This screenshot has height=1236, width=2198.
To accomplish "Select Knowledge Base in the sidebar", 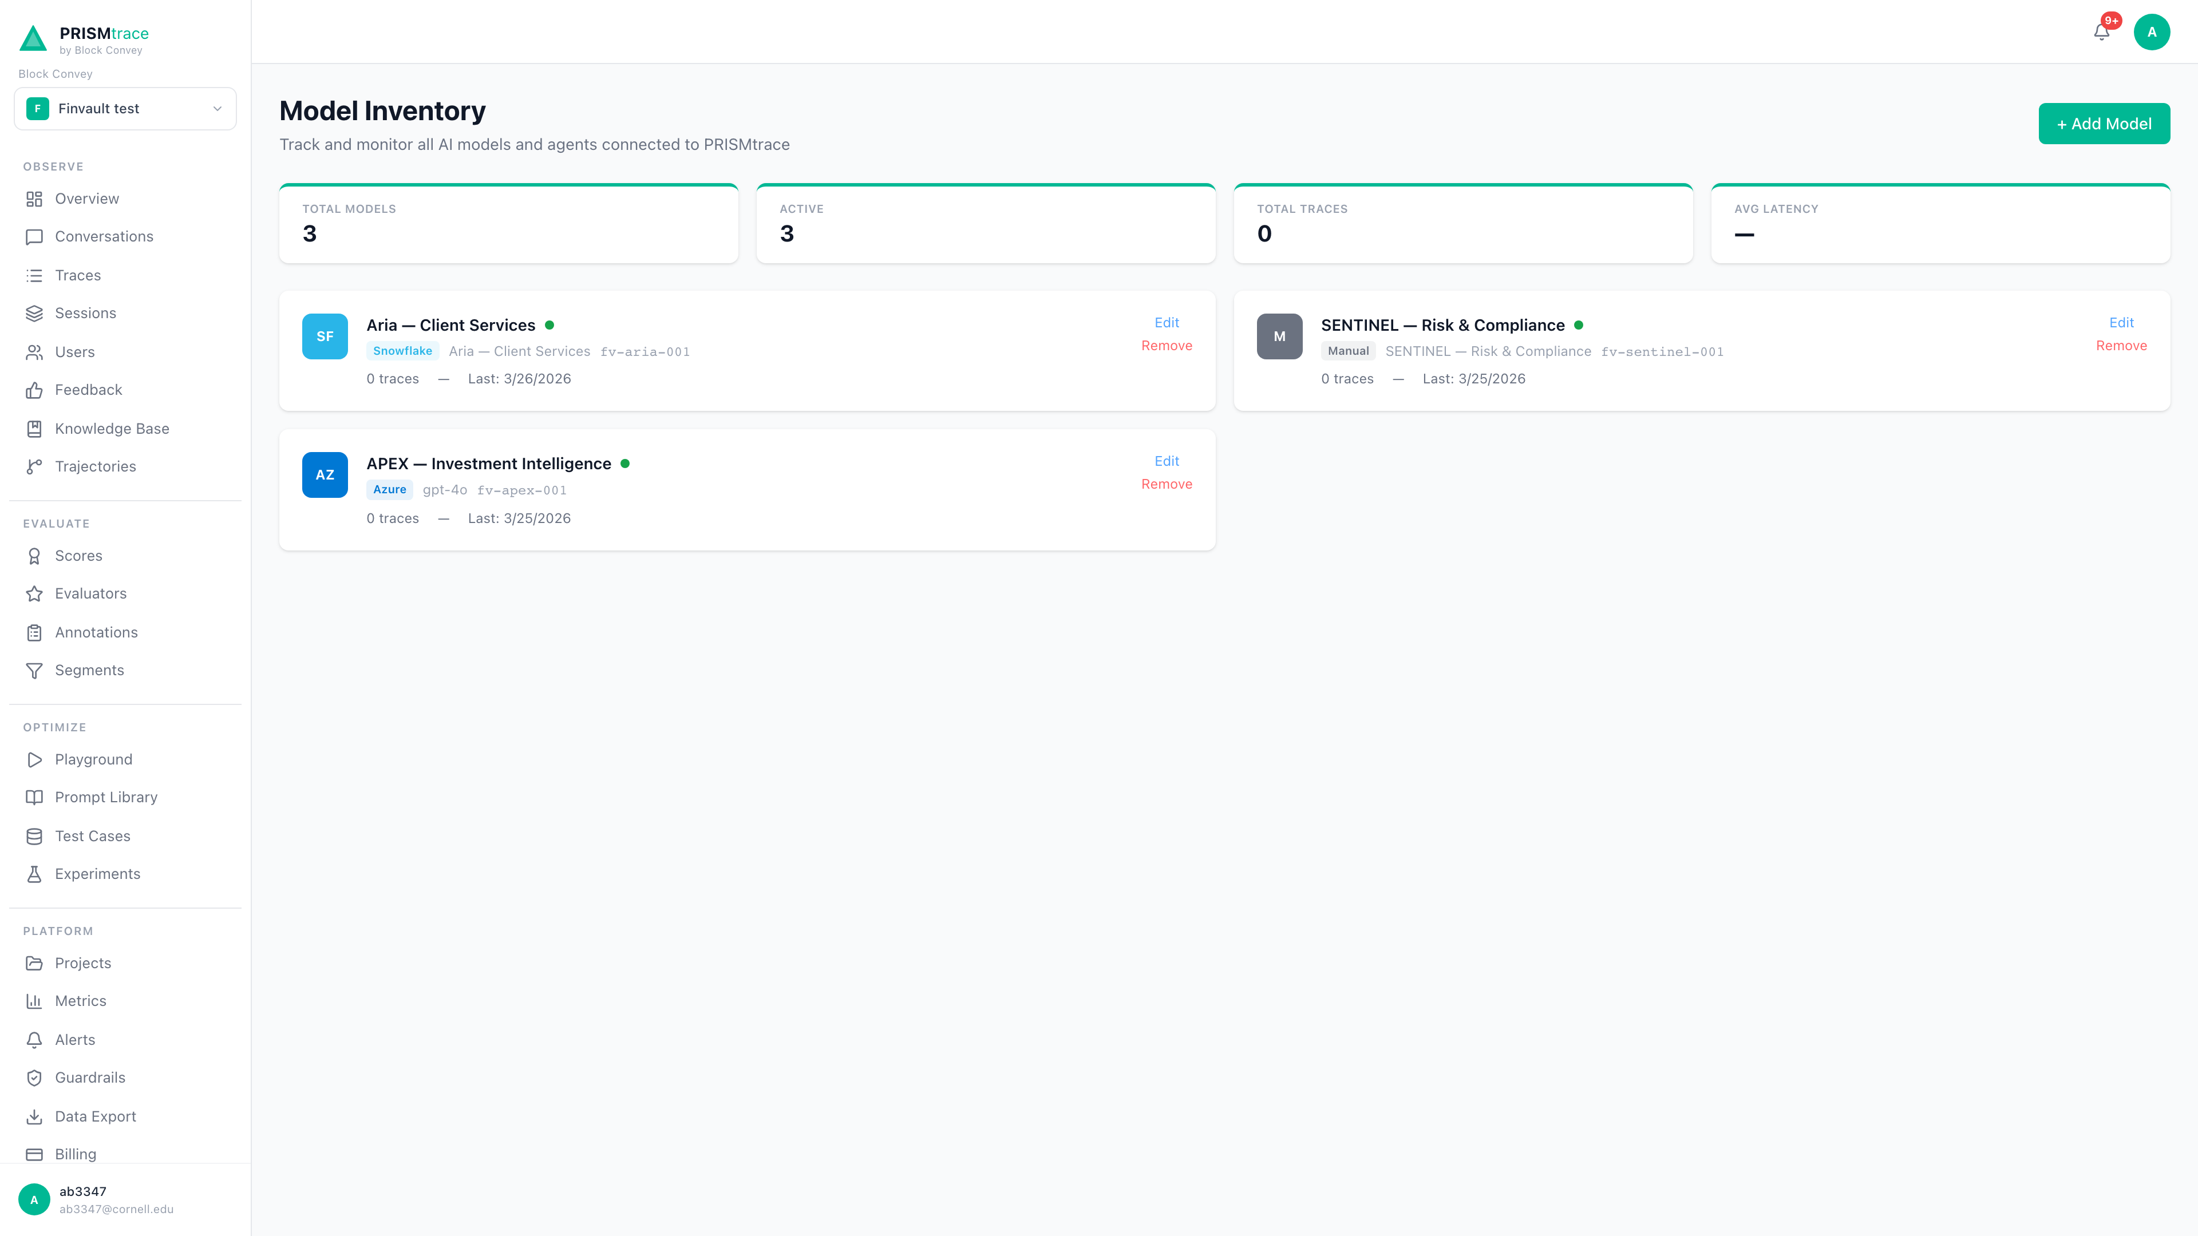I will click(125, 429).
